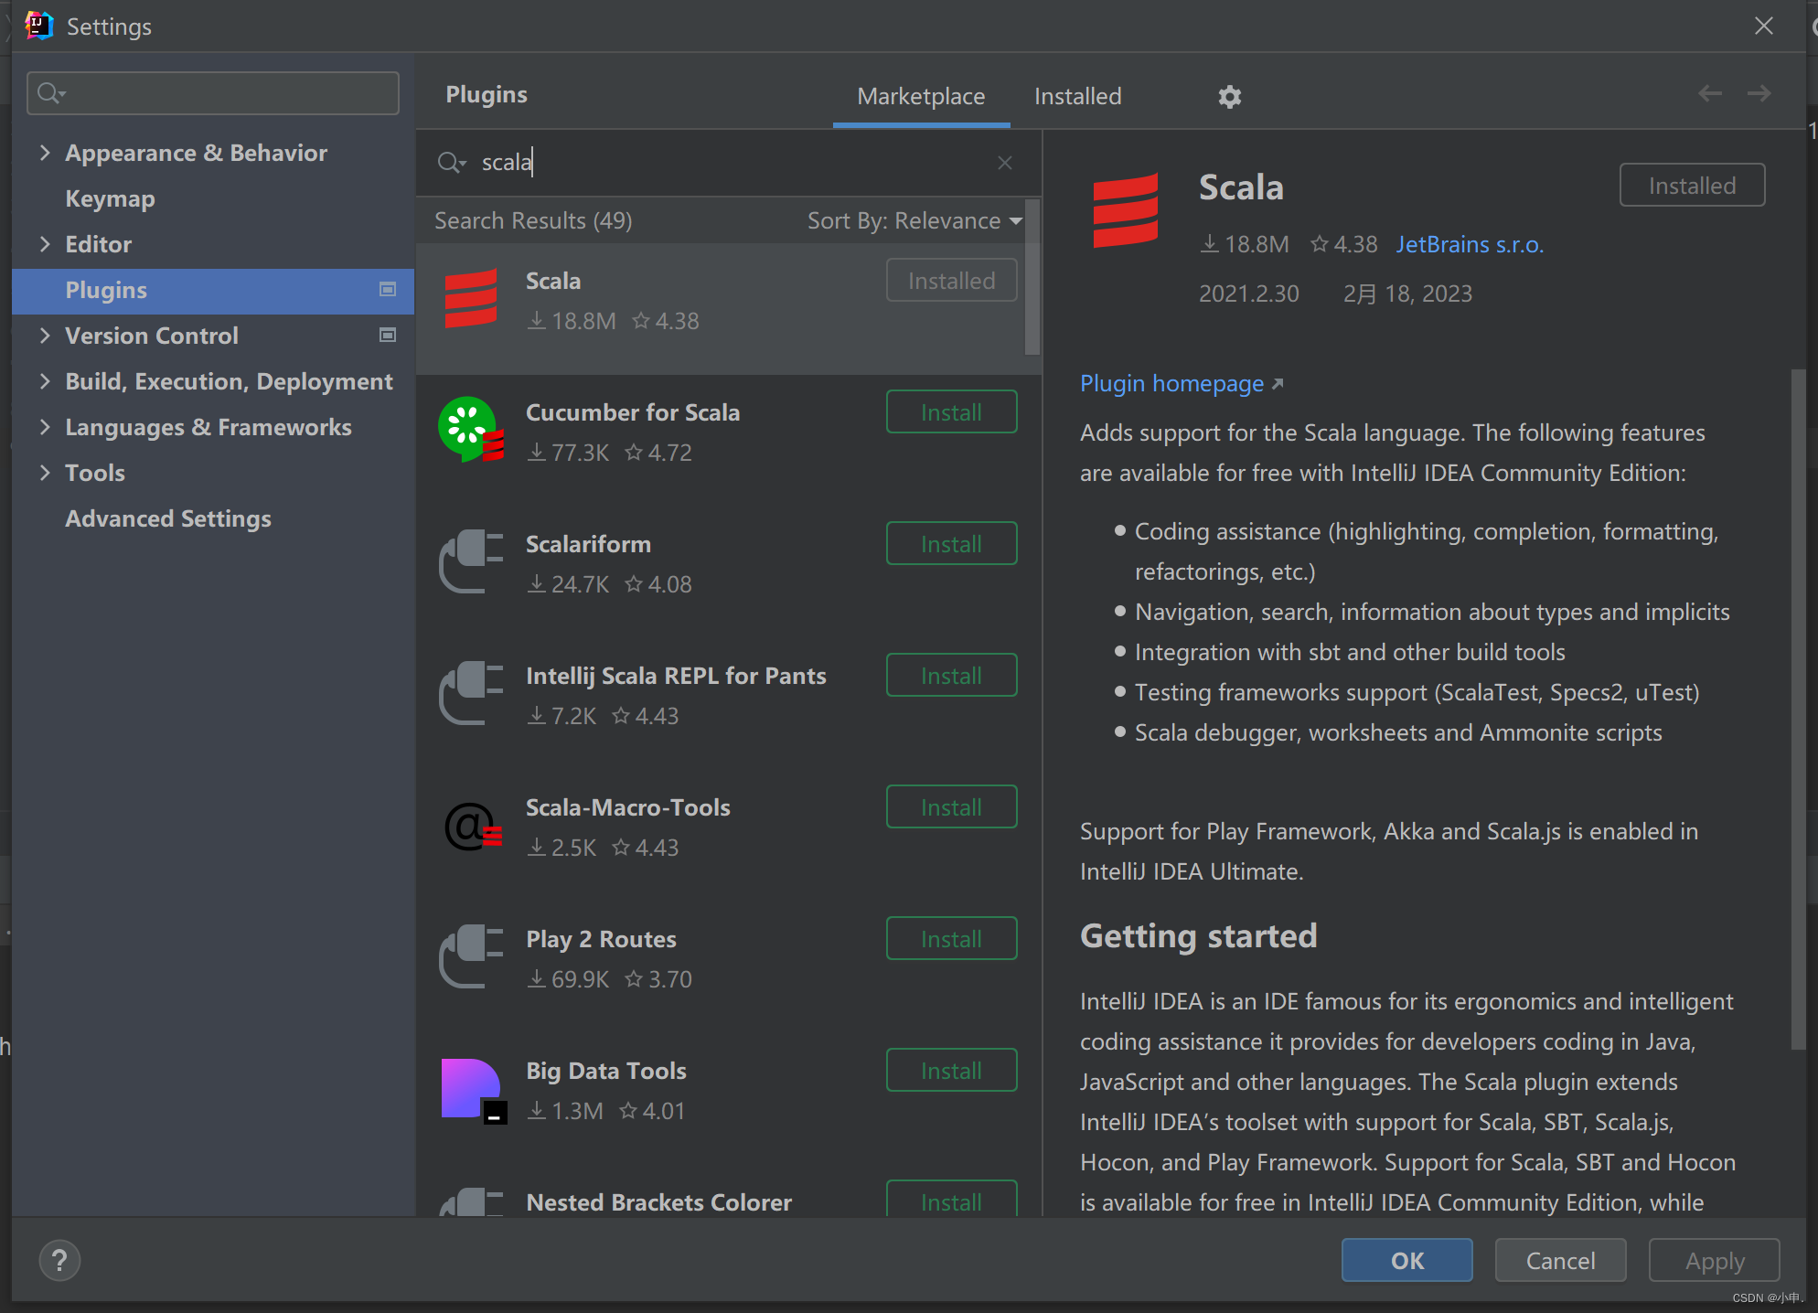
Task: Click the forward navigation arrow
Action: (x=1759, y=93)
